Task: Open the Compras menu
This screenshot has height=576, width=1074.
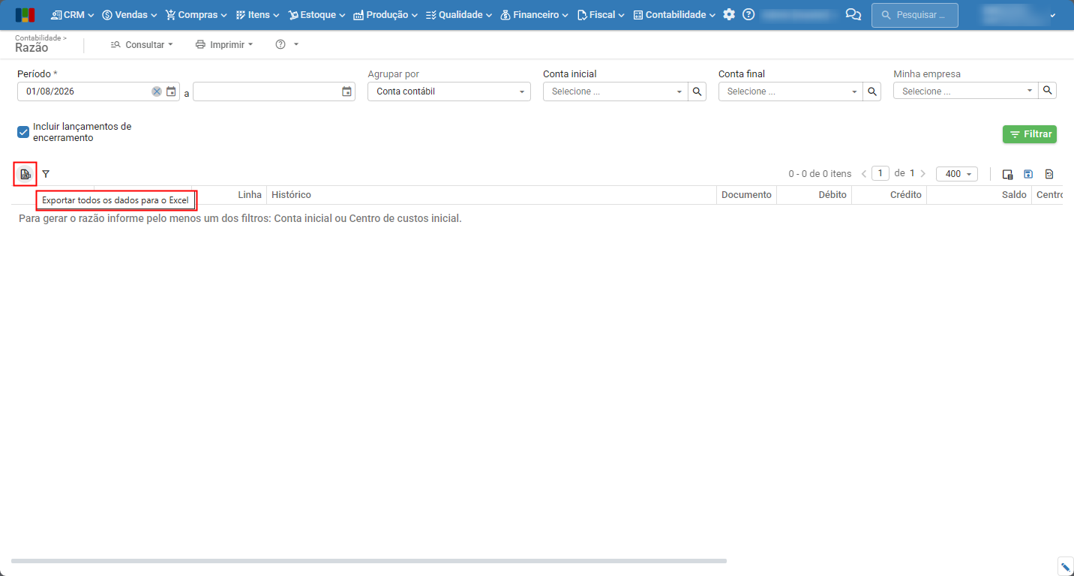Action: [196, 14]
